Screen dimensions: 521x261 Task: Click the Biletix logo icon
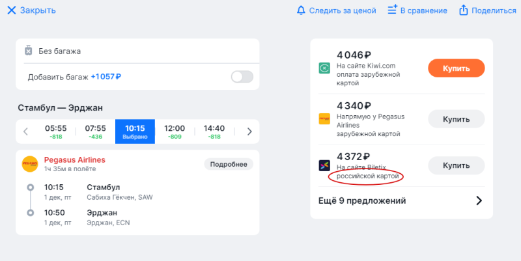pyautogui.click(x=324, y=166)
